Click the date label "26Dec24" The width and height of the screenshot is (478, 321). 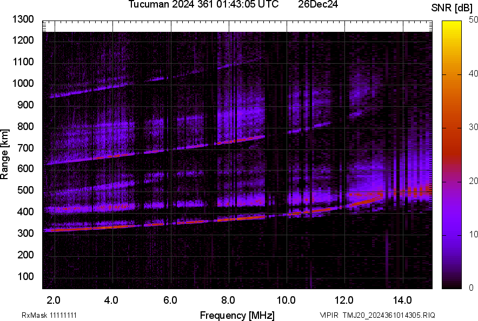point(318,4)
